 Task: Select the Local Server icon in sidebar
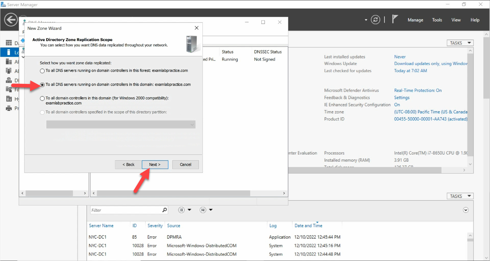pos(9,52)
